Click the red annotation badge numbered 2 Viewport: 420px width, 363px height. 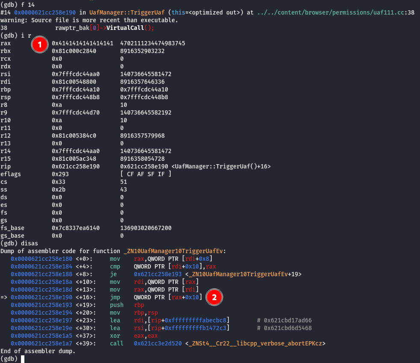coord(214,297)
